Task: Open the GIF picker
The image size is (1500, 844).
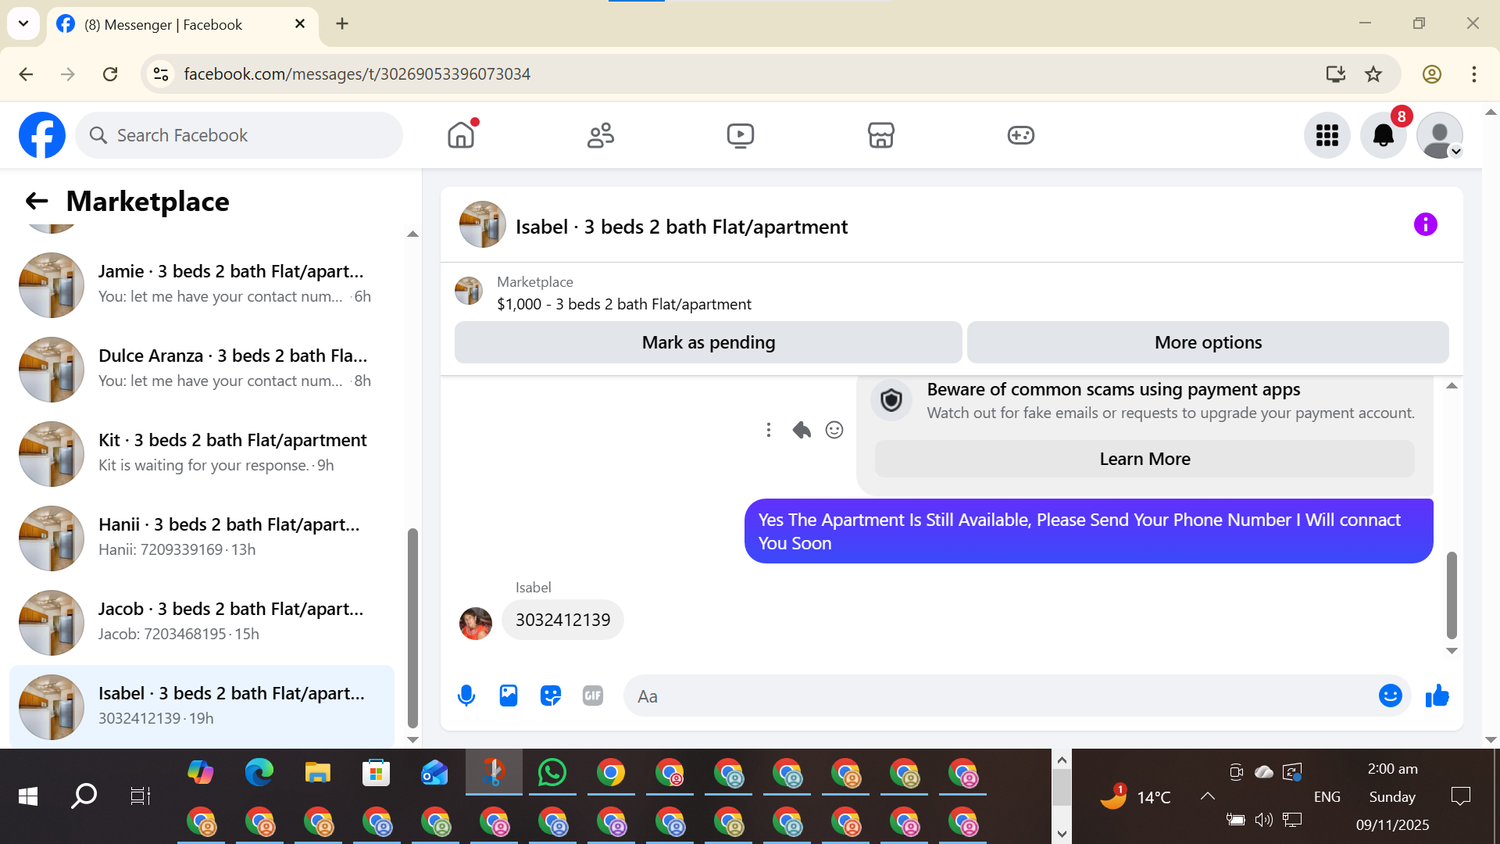Action: coord(593,696)
